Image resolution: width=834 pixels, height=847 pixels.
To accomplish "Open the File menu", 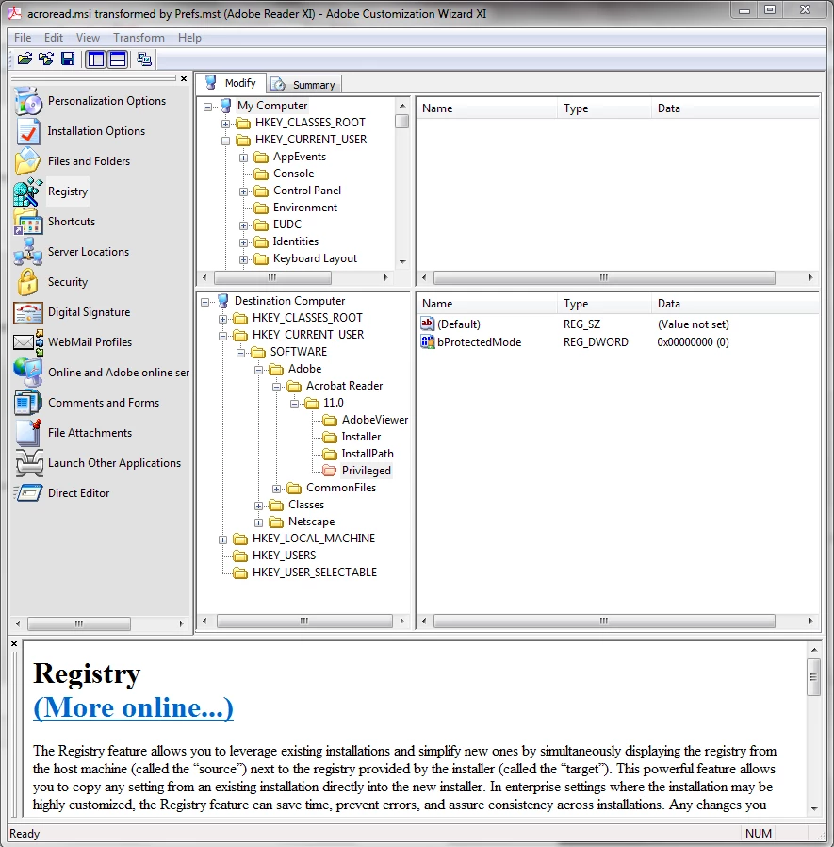I will coord(23,38).
